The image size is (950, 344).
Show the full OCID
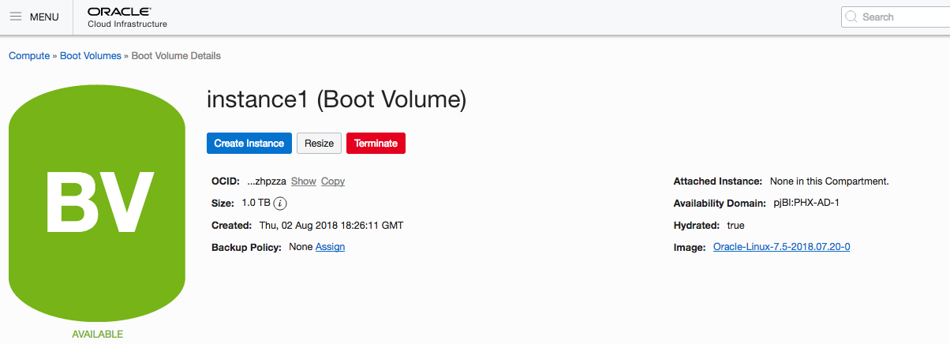pyautogui.click(x=304, y=181)
